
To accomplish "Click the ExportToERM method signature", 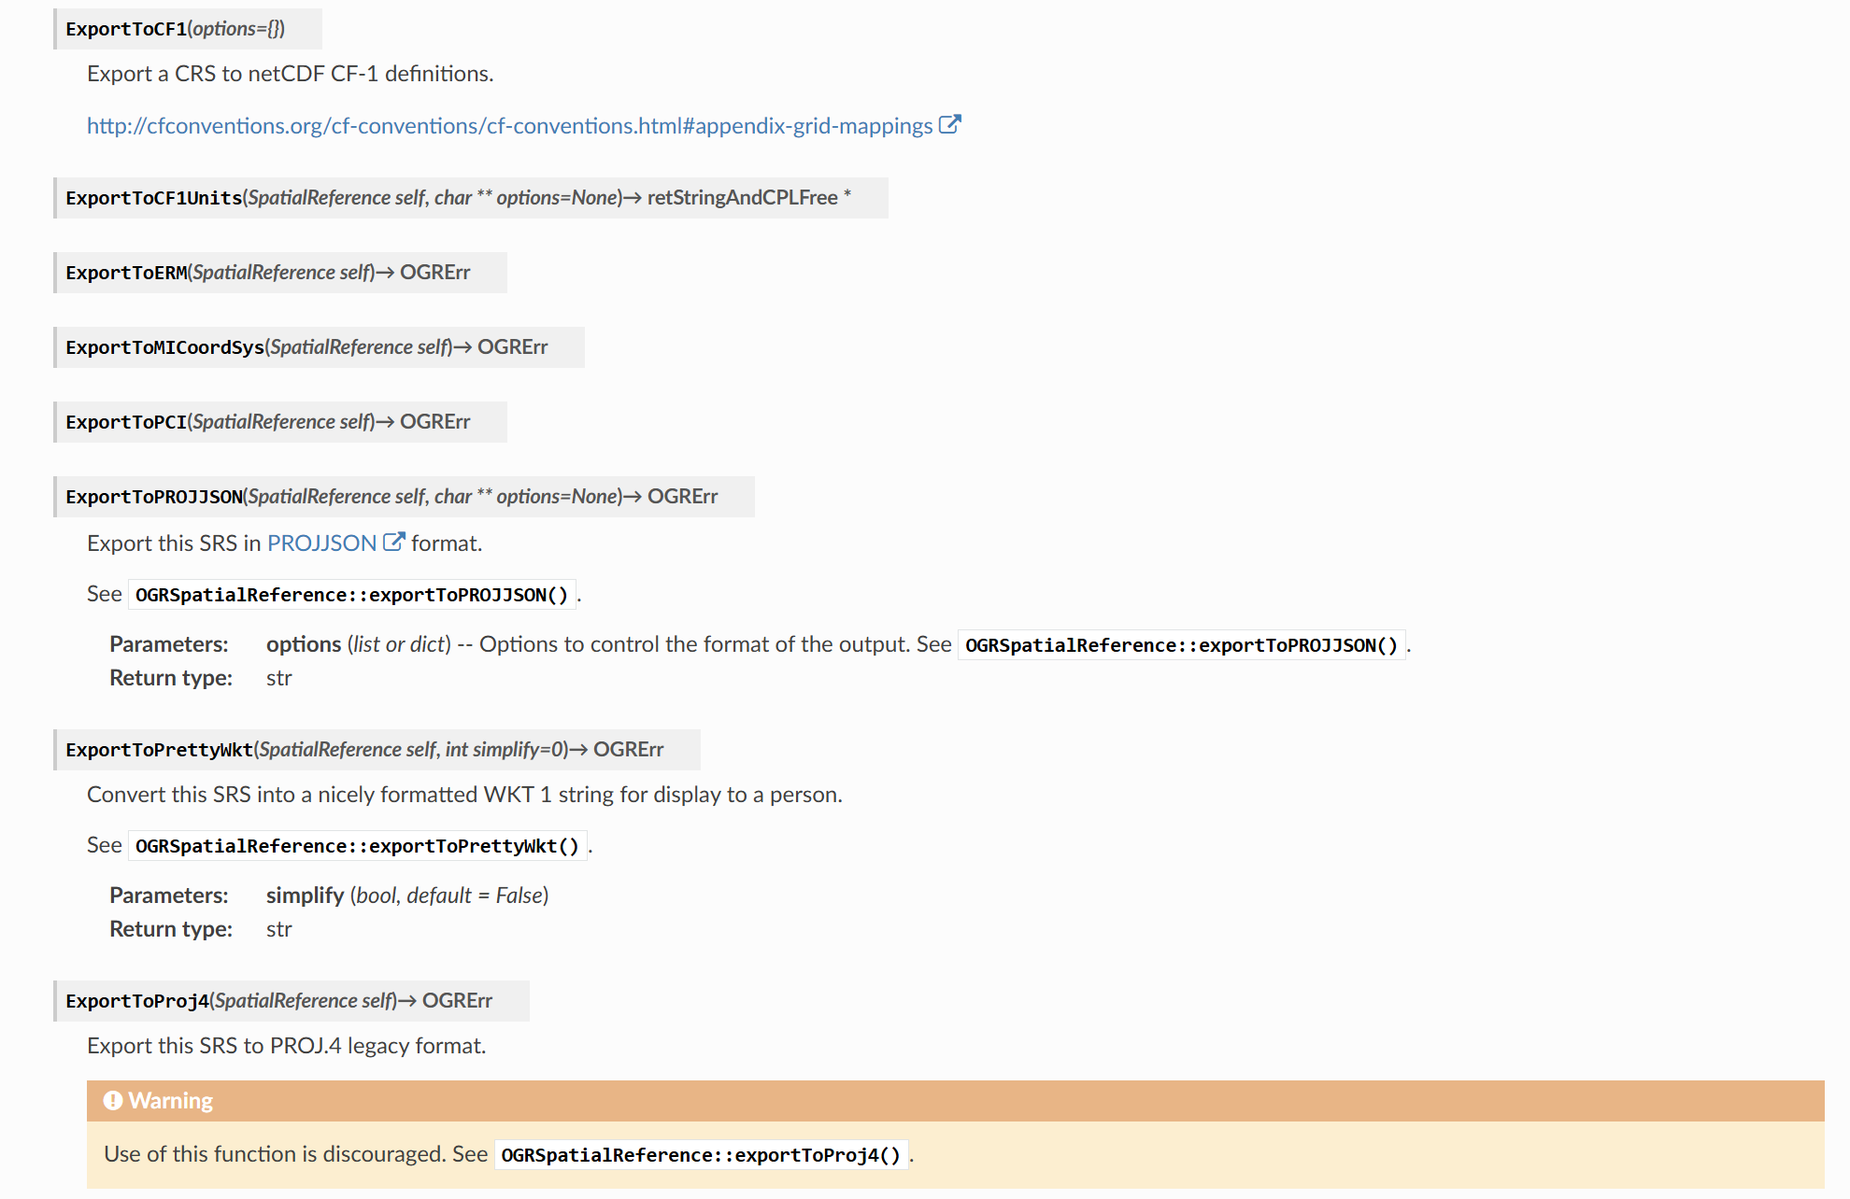I will (x=280, y=273).
